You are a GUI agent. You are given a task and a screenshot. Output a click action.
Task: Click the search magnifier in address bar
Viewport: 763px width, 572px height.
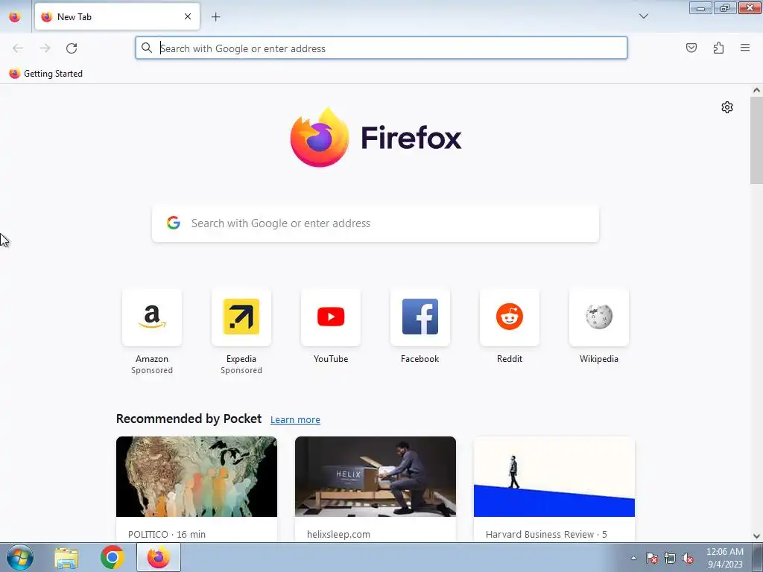coord(147,48)
